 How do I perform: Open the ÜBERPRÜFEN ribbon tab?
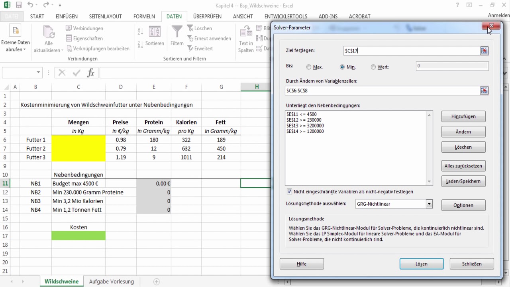(x=207, y=16)
